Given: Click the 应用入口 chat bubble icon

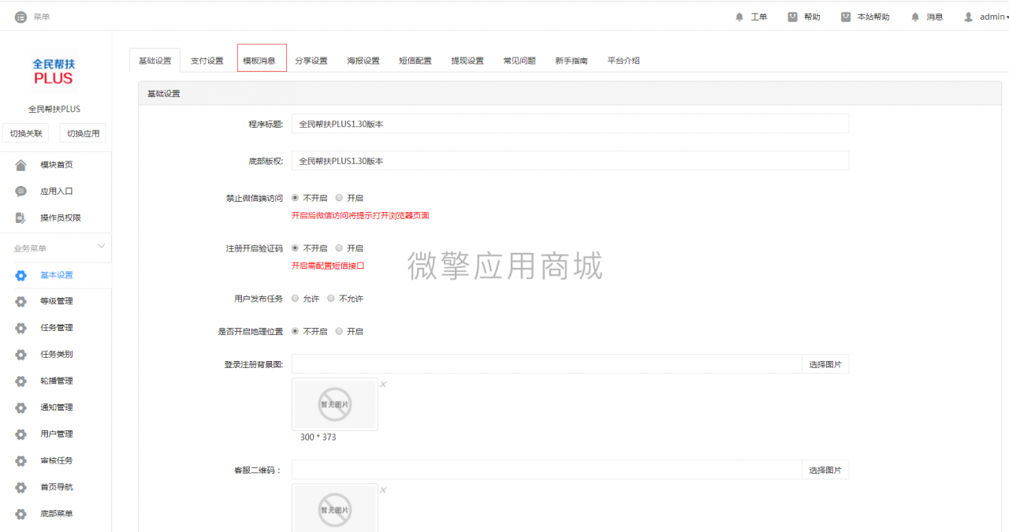Looking at the screenshot, I should [x=21, y=192].
